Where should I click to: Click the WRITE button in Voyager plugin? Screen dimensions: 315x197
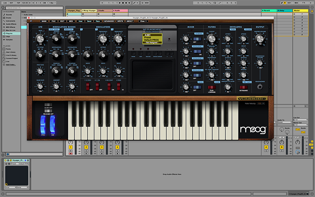pyautogui.click(x=120, y=21)
